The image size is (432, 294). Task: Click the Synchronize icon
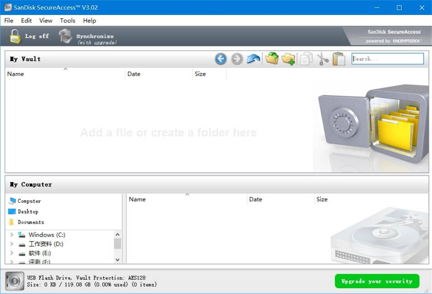(66, 36)
